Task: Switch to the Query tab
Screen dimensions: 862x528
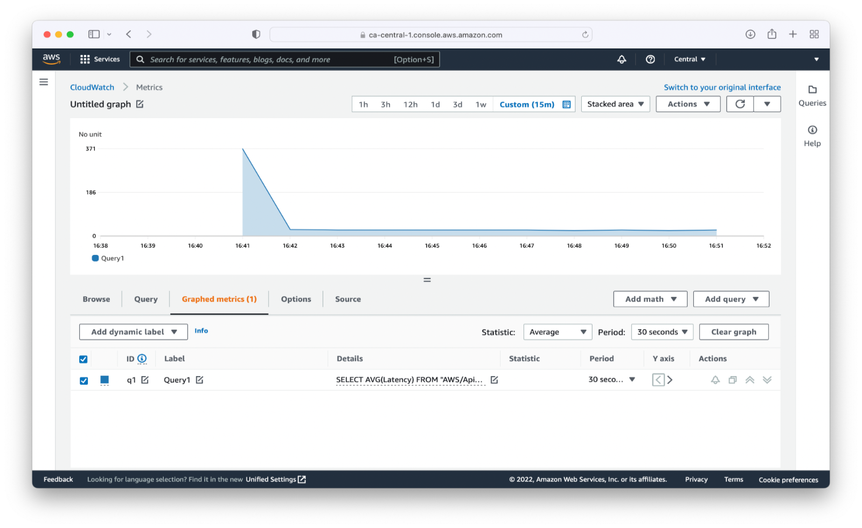Action: 146,299
